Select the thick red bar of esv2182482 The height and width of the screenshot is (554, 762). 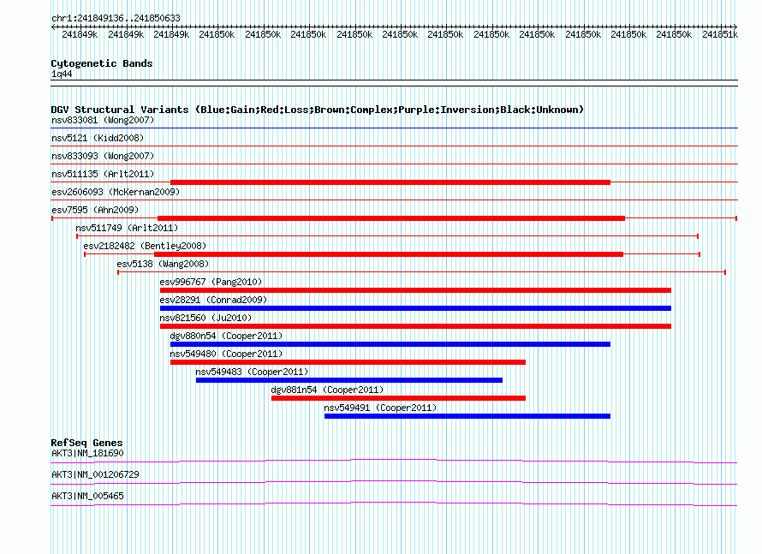(389, 254)
